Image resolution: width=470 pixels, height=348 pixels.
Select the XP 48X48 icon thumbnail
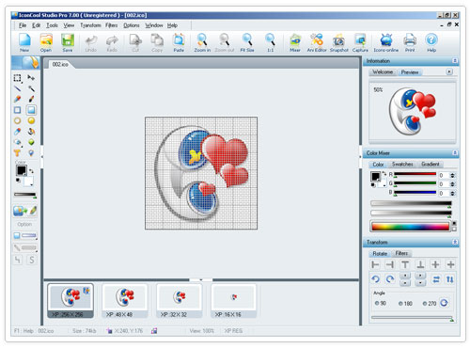click(125, 301)
